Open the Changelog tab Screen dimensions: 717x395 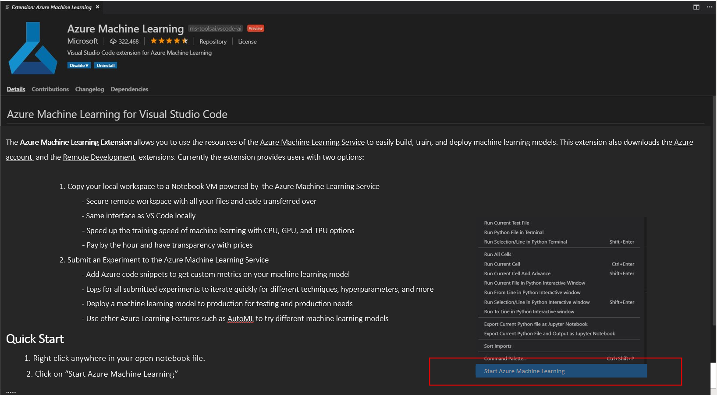(89, 89)
